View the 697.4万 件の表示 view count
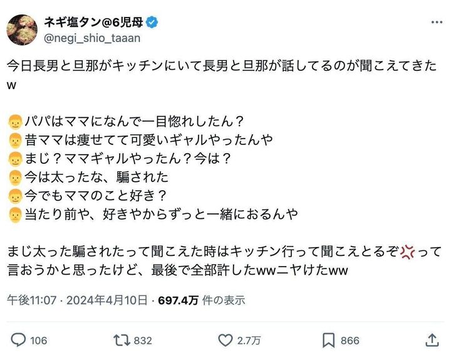 pos(200,300)
